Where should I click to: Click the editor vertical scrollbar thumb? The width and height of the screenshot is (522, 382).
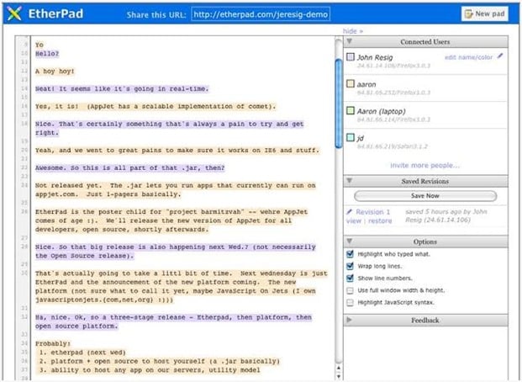[339, 103]
